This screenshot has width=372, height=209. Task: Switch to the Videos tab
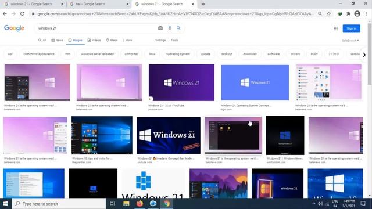[94, 40]
